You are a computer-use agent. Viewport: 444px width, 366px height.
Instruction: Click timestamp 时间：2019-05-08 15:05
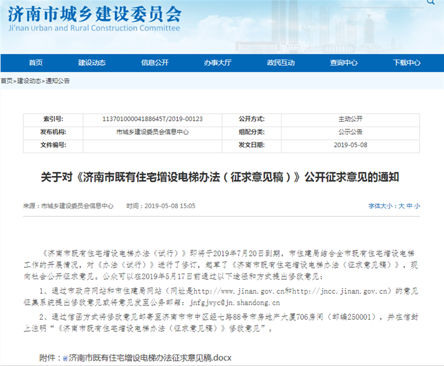click(161, 206)
